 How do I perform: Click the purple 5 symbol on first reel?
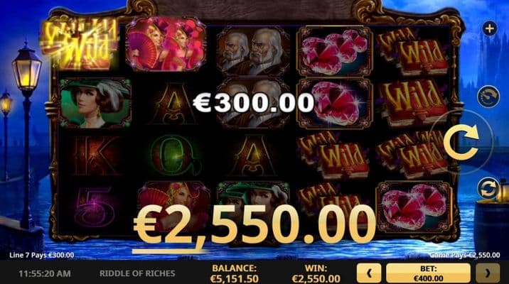pyautogui.click(x=95, y=207)
